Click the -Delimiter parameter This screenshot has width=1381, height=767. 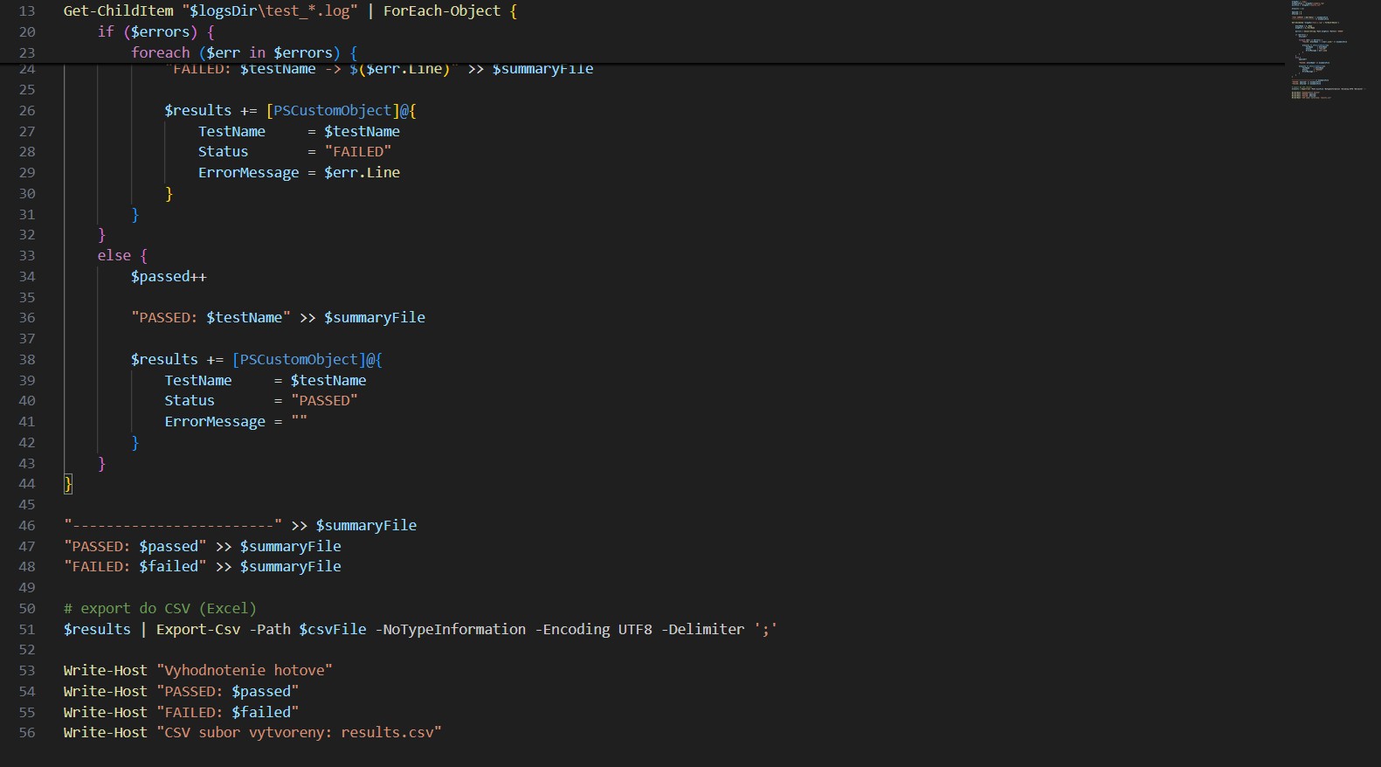coord(702,630)
